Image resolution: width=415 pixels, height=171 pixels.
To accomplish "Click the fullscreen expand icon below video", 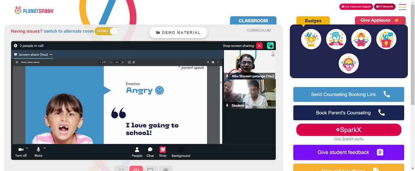I will (x=121, y=169).
